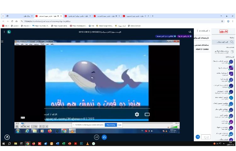Open the Adobe Acrobat bookmark
The height and width of the screenshot is (151, 236).
(136, 26)
